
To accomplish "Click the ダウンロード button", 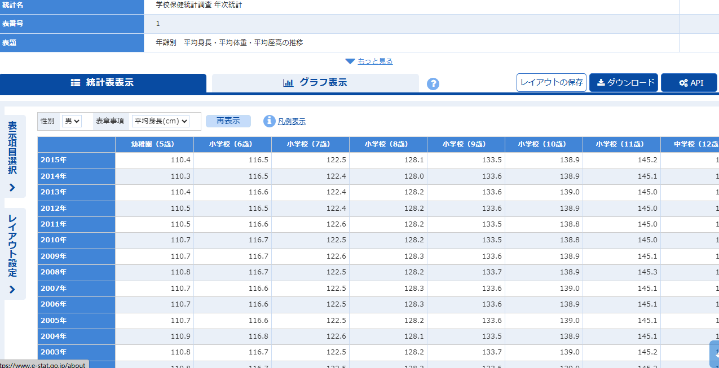I will tap(623, 82).
